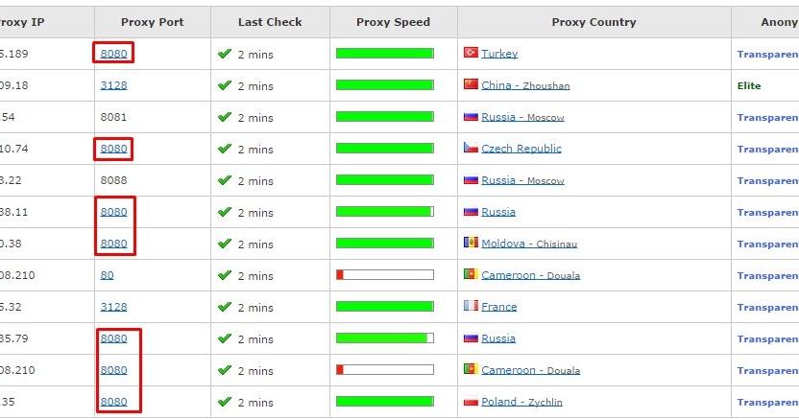Click the Poland flag icon

tap(471, 401)
